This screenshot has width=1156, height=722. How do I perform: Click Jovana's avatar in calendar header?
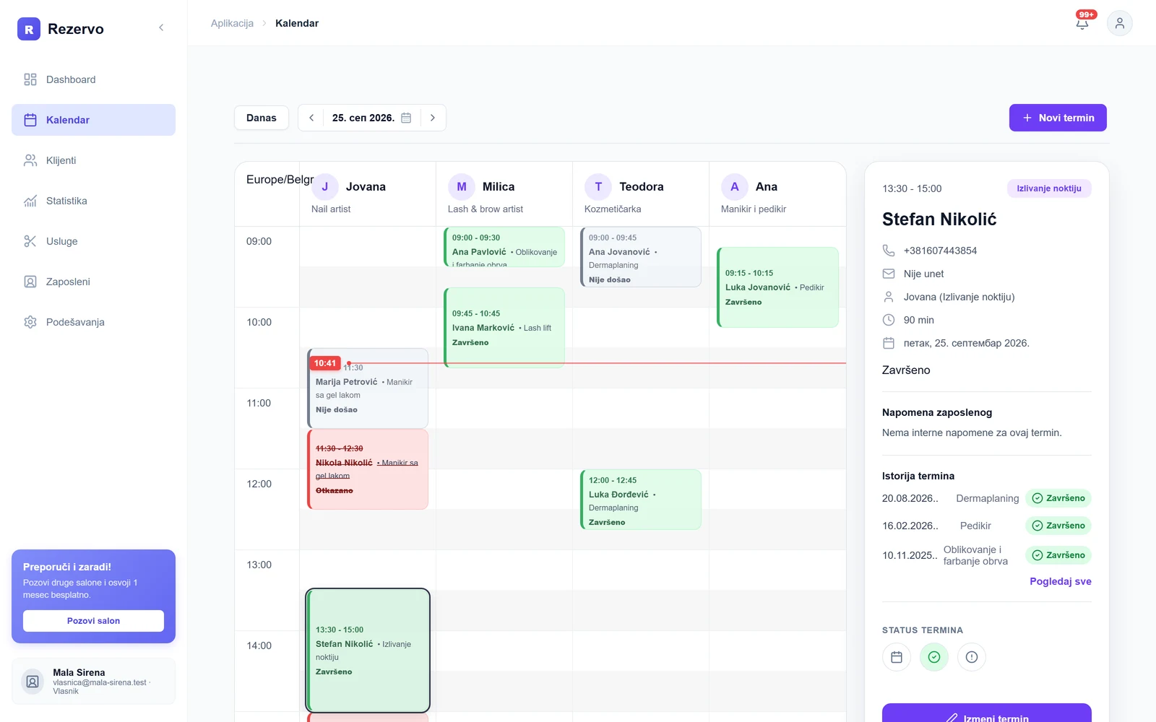coord(325,187)
